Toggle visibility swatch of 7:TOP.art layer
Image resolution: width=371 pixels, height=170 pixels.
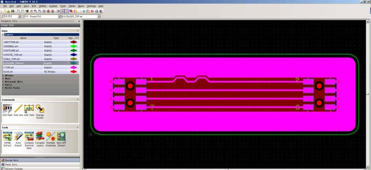pyautogui.click(x=73, y=68)
